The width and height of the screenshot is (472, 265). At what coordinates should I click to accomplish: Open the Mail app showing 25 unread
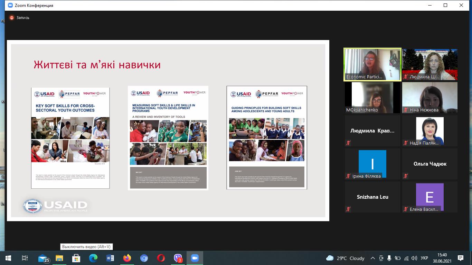click(43, 257)
